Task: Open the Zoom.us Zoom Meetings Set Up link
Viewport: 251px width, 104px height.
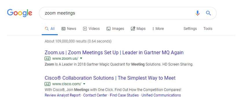Action: (x=114, y=53)
